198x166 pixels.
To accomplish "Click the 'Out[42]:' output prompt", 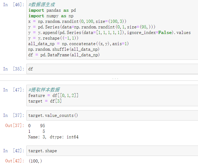I will click(x=15, y=161).
